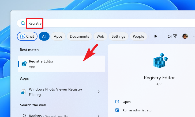
Task: Expand the Registry web results chevron
Action: 99,116
